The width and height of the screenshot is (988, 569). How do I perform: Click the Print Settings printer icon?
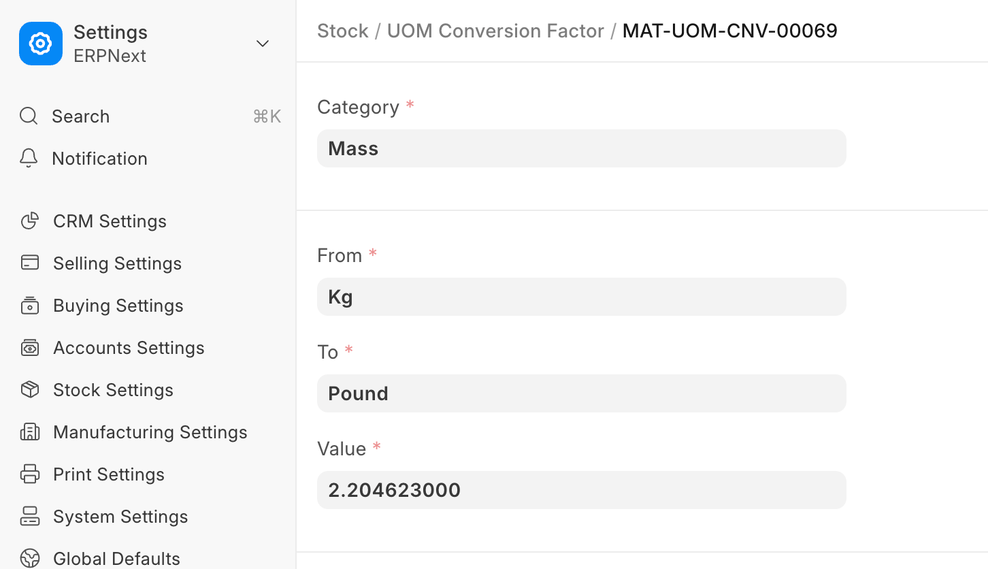tap(30, 474)
